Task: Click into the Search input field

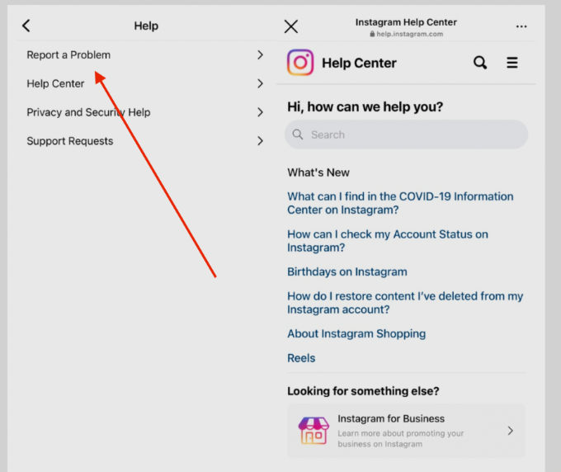Action: click(x=406, y=135)
